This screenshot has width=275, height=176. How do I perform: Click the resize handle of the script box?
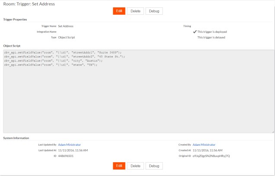(x=272, y=132)
